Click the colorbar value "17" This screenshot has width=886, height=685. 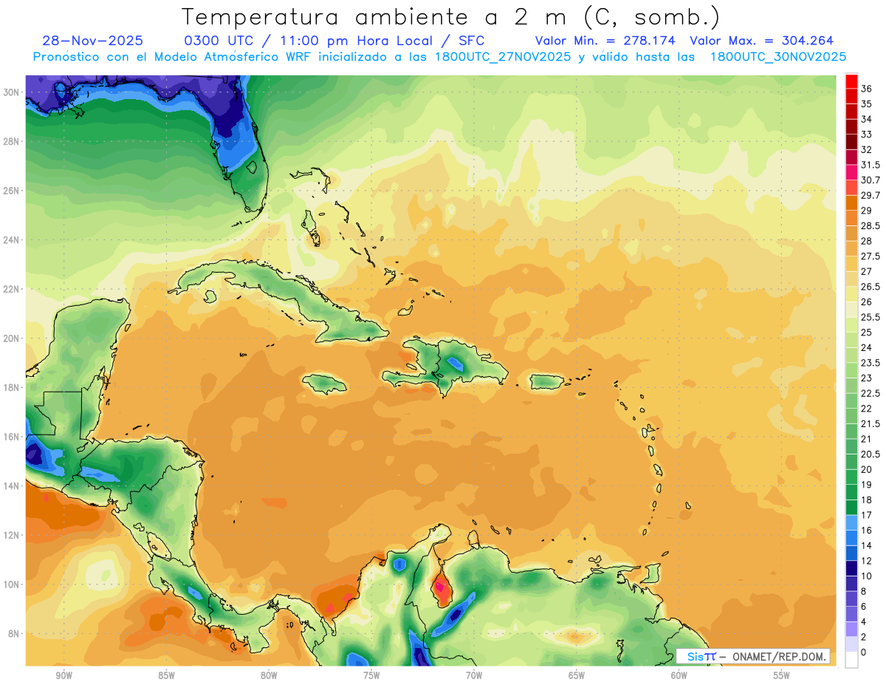tap(867, 515)
